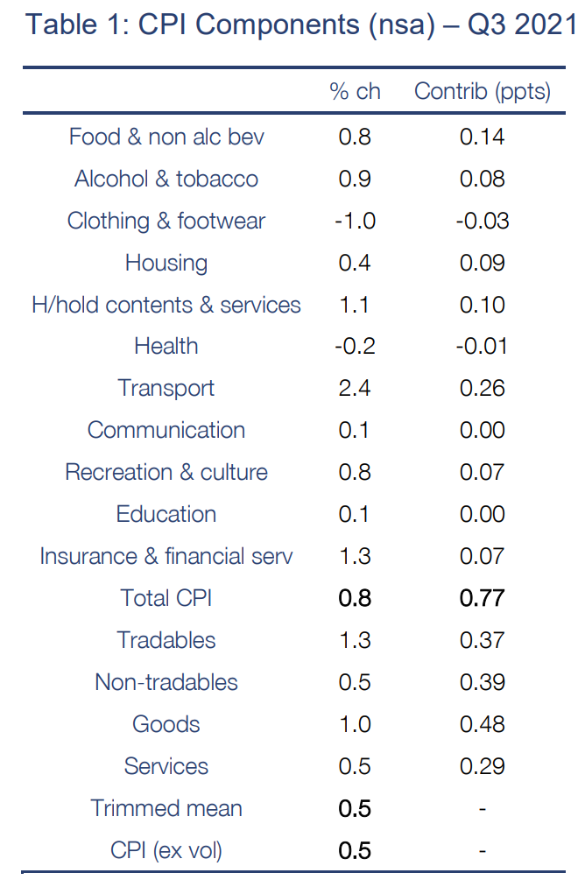Select the "Recreation & culture" row label

tap(166, 472)
